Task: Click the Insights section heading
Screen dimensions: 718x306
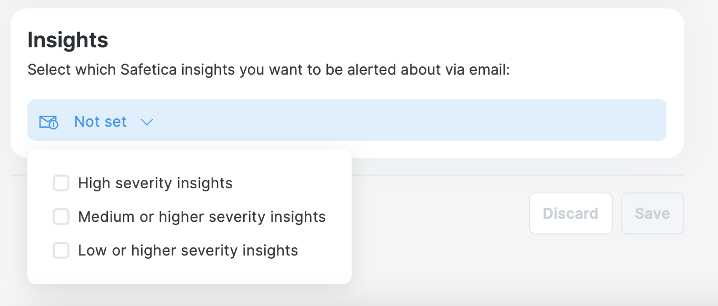Action: click(68, 40)
